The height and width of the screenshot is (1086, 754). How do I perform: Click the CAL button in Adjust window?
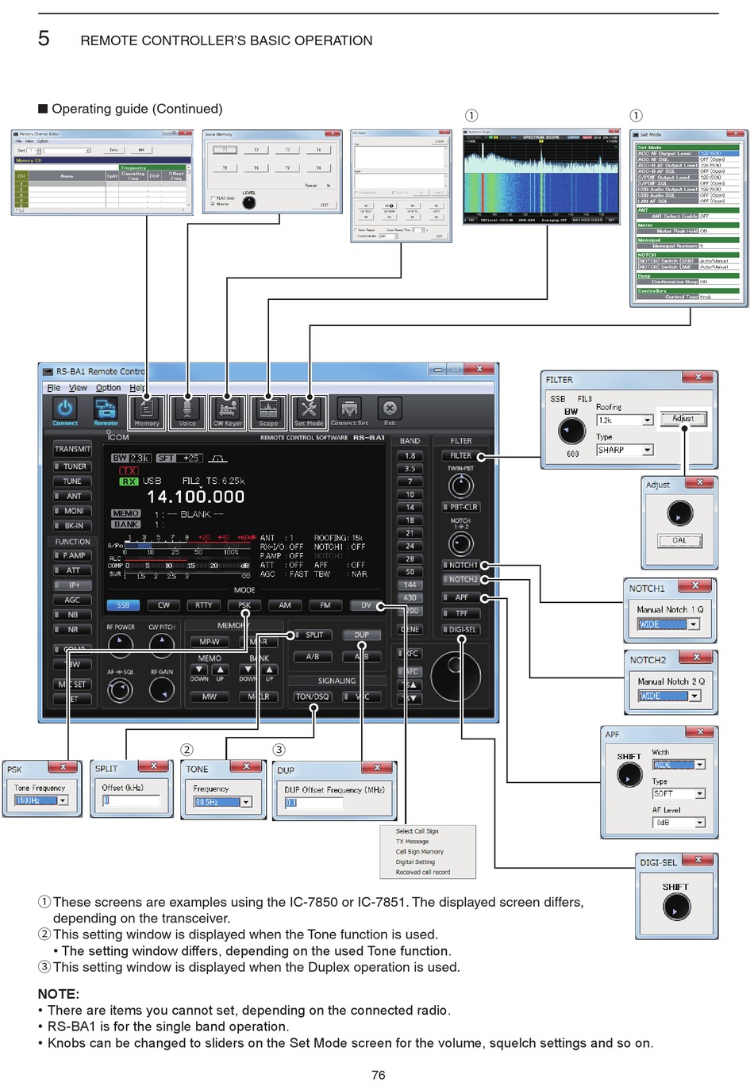679,541
